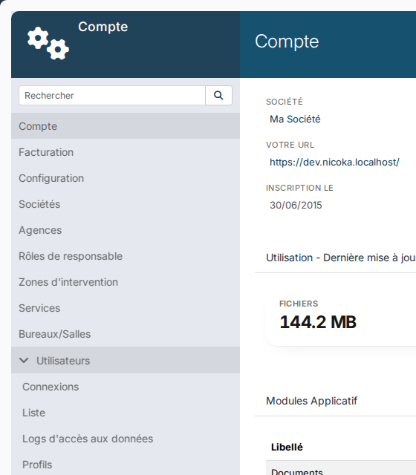This screenshot has width=416, height=475.
Task: Collapse the Utilisateurs section chevron
Action: (x=24, y=361)
